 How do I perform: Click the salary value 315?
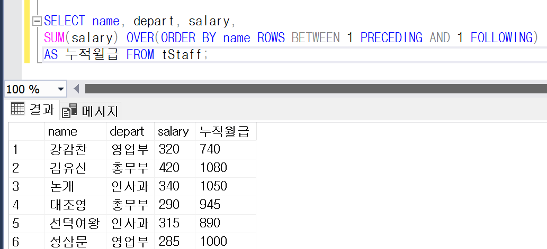point(174,223)
